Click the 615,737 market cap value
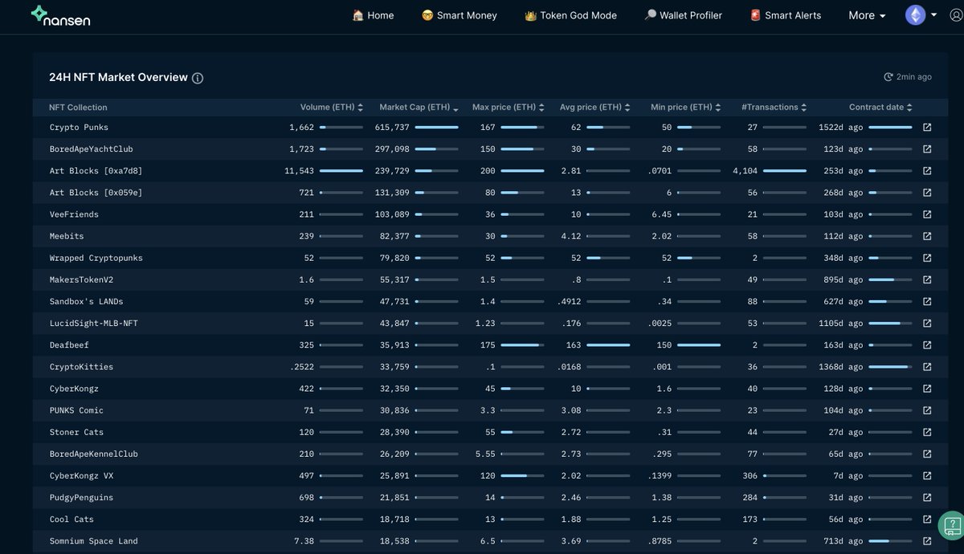Screen dimensions: 964x554 point(392,128)
